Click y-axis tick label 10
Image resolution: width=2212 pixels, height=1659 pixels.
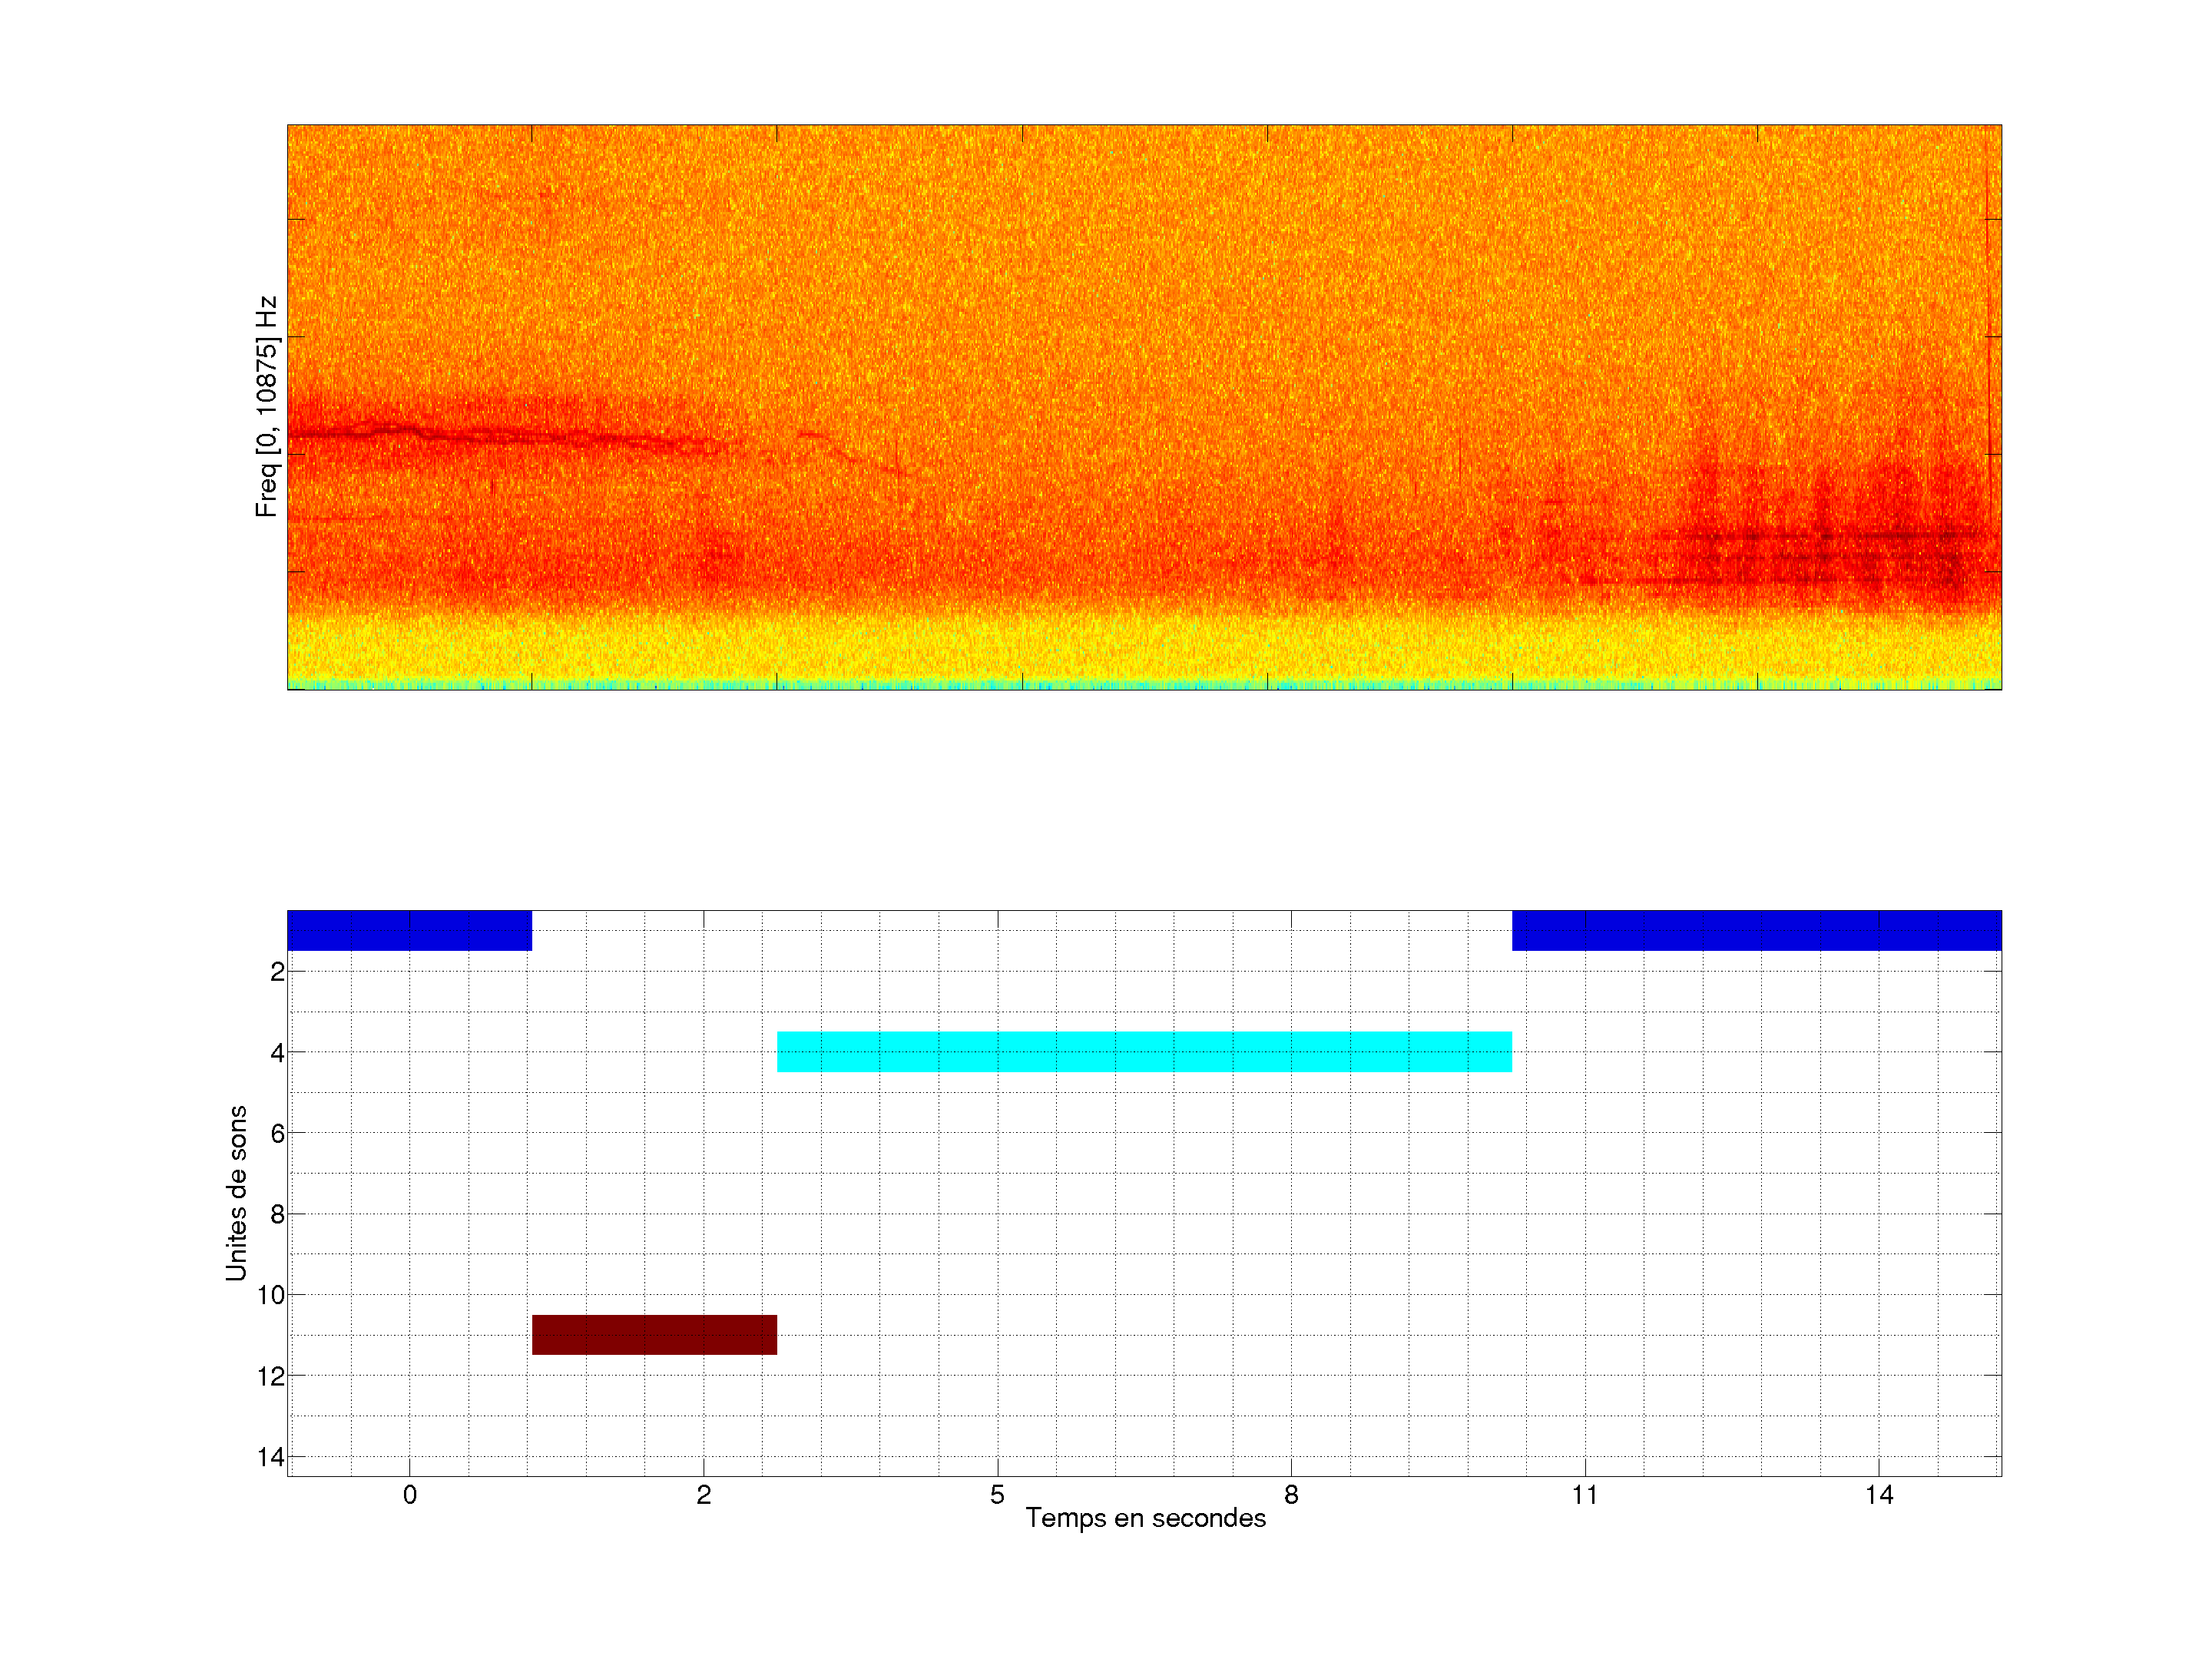271,1295
